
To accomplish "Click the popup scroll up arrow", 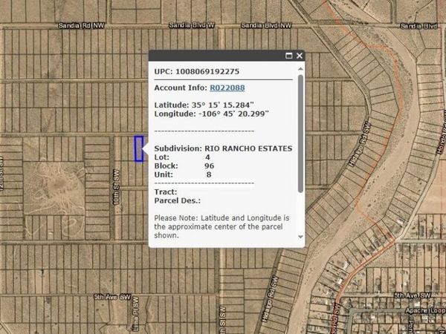I will 300,69.
